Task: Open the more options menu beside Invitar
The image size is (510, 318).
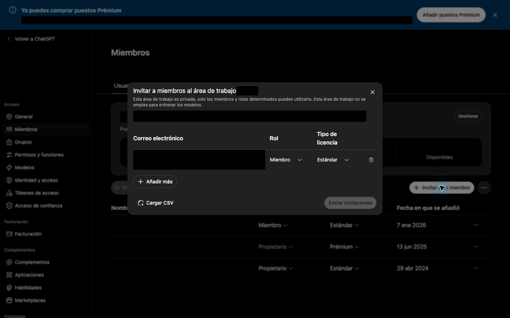Action: (x=484, y=188)
